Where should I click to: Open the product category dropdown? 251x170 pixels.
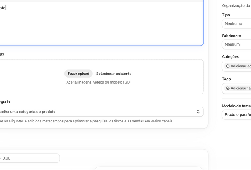102,112
